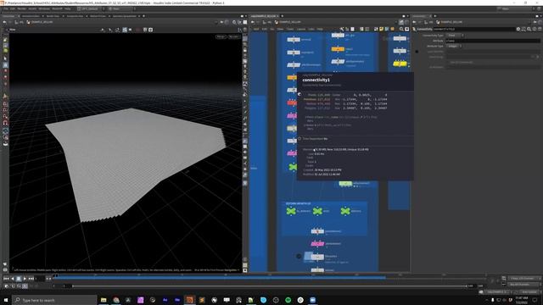The height and width of the screenshot is (305, 543).
Task: Open the Render menu
Action: (21, 8)
